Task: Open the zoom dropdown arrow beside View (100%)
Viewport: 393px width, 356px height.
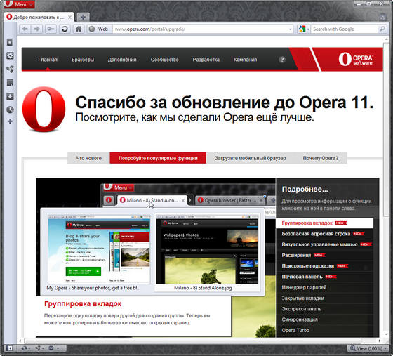Action: pyautogui.click(x=385, y=348)
